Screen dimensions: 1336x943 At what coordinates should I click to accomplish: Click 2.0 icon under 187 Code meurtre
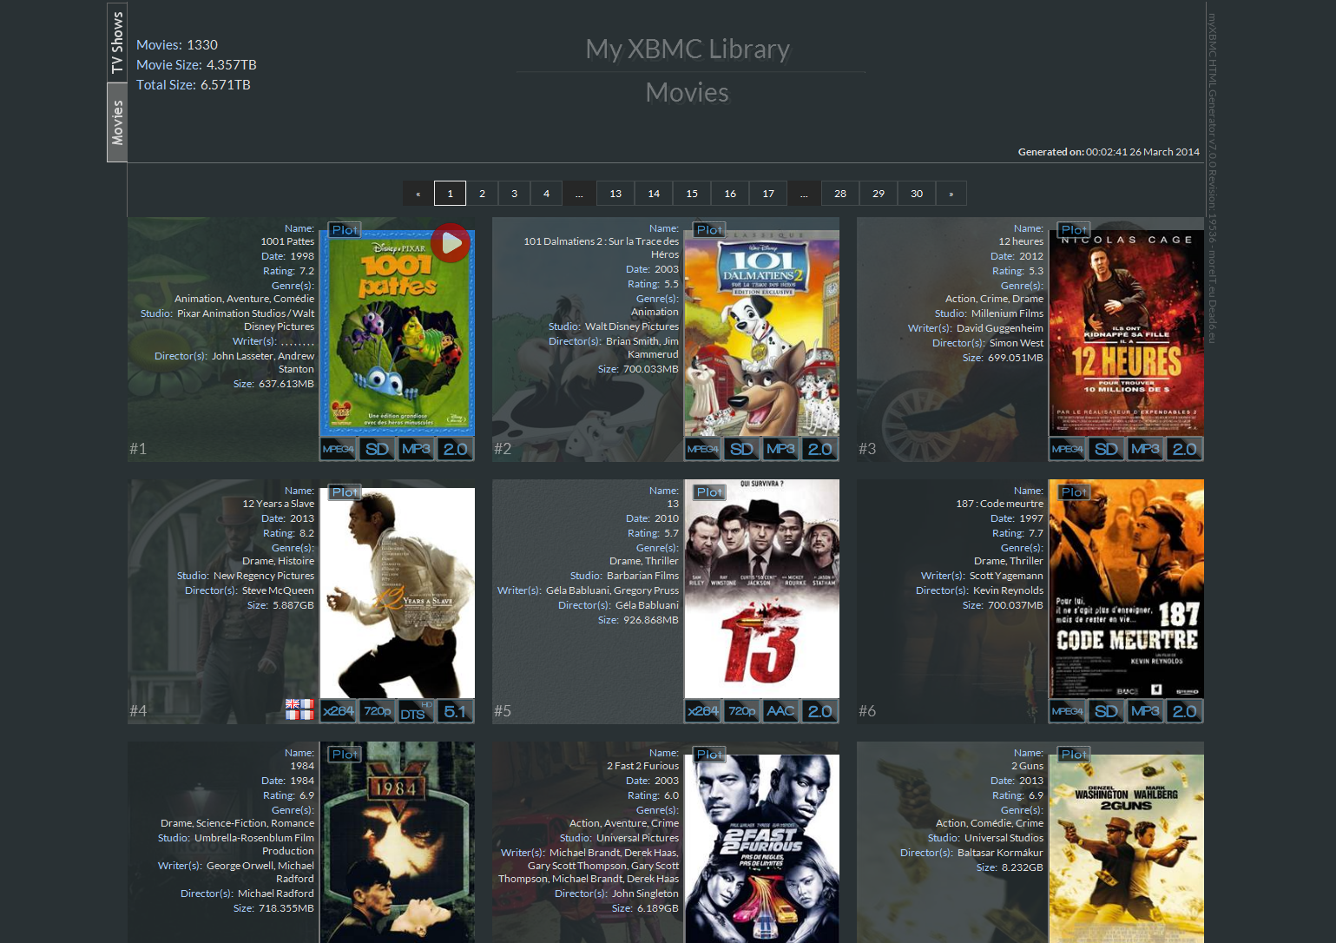click(1185, 711)
